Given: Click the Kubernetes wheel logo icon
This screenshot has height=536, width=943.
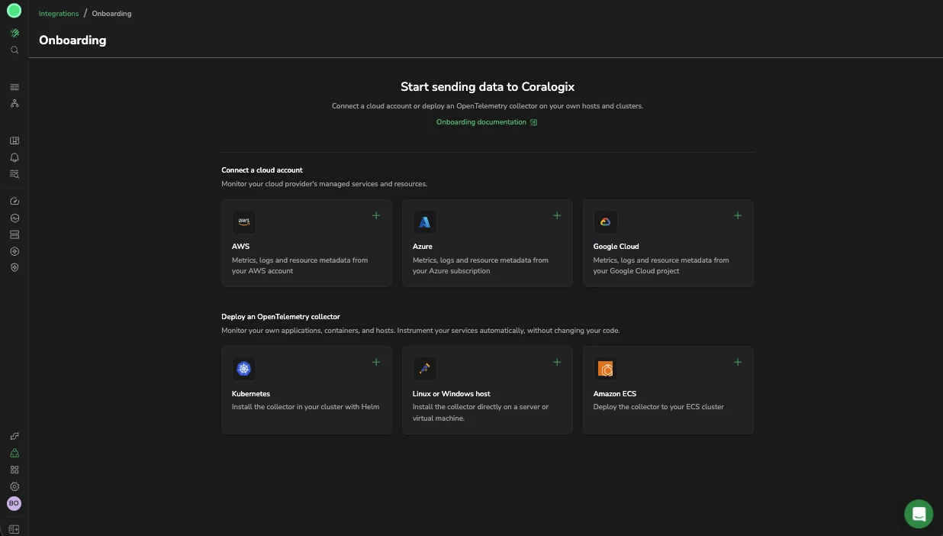Looking at the screenshot, I should pyautogui.click(x=244, y=369).
